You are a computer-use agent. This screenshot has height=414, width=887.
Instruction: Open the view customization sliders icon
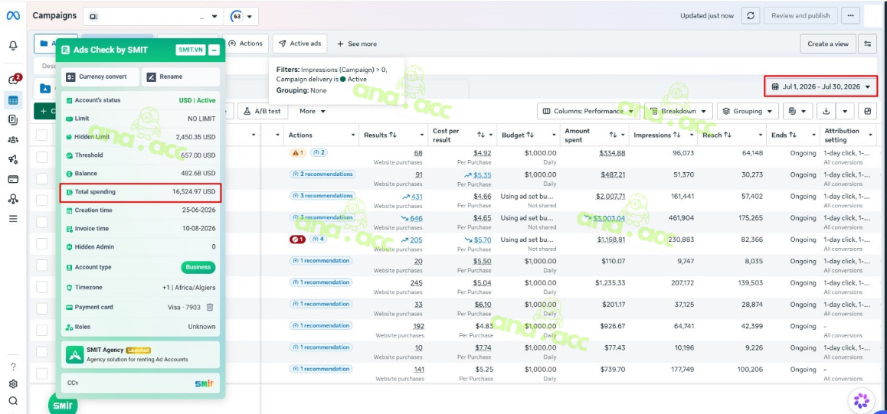point(868,44)
